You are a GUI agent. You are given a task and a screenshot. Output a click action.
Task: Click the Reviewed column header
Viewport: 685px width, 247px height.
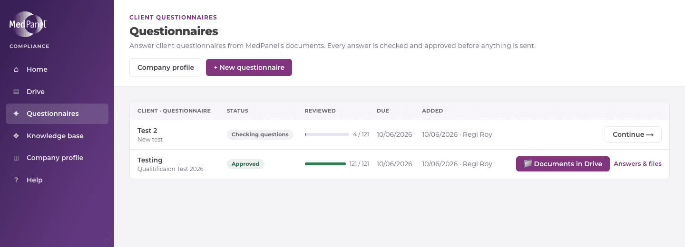pos(320,111)
